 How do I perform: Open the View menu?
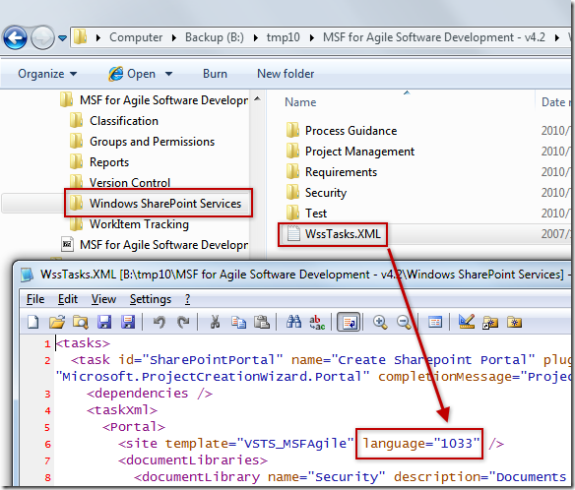103,299
